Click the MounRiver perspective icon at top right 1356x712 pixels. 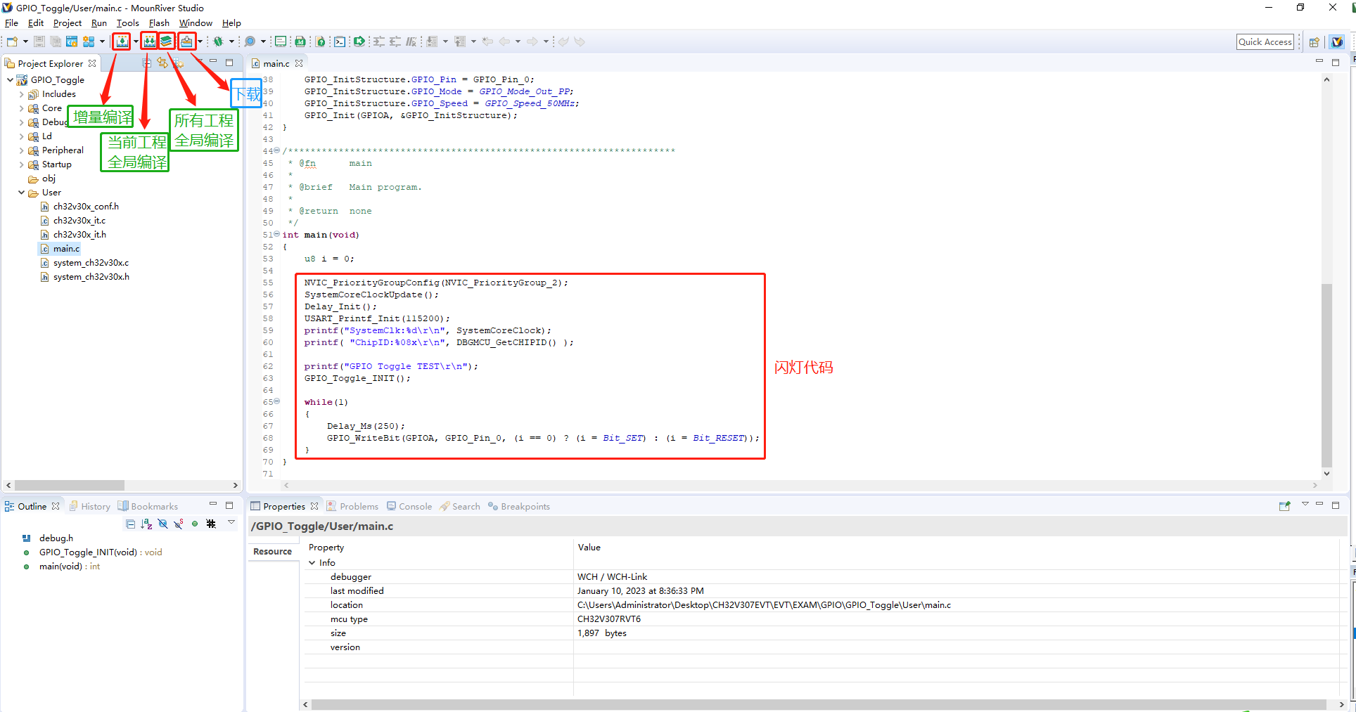click(x=1337, y=42)
